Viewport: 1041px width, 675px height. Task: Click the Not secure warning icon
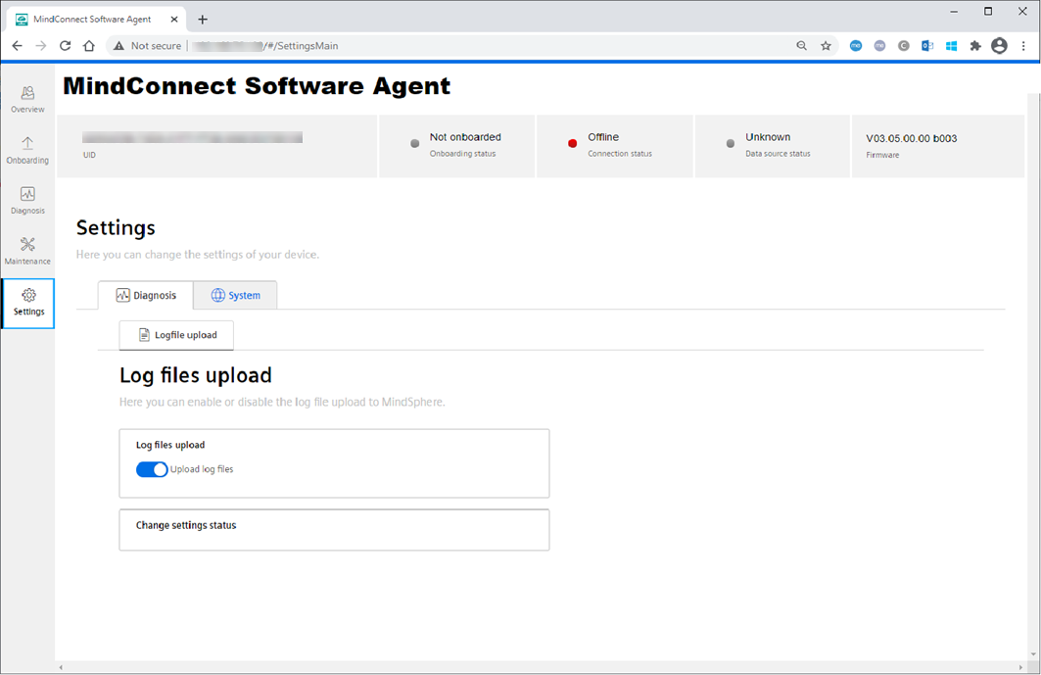pyautogui.click(x=118, y=46)
